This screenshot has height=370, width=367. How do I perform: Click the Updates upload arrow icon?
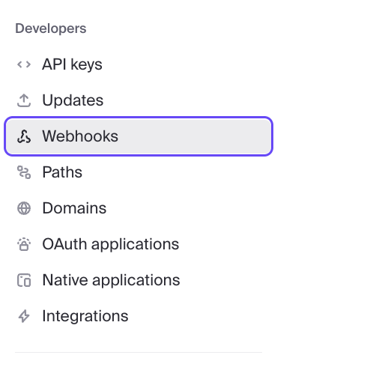pyautogui.click(x=24, y=100)
